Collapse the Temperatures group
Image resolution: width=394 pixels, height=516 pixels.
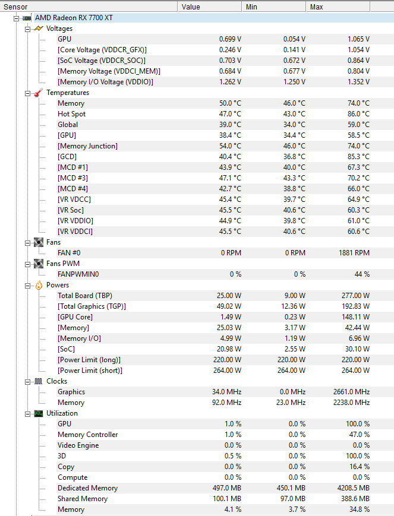(28, 93)
